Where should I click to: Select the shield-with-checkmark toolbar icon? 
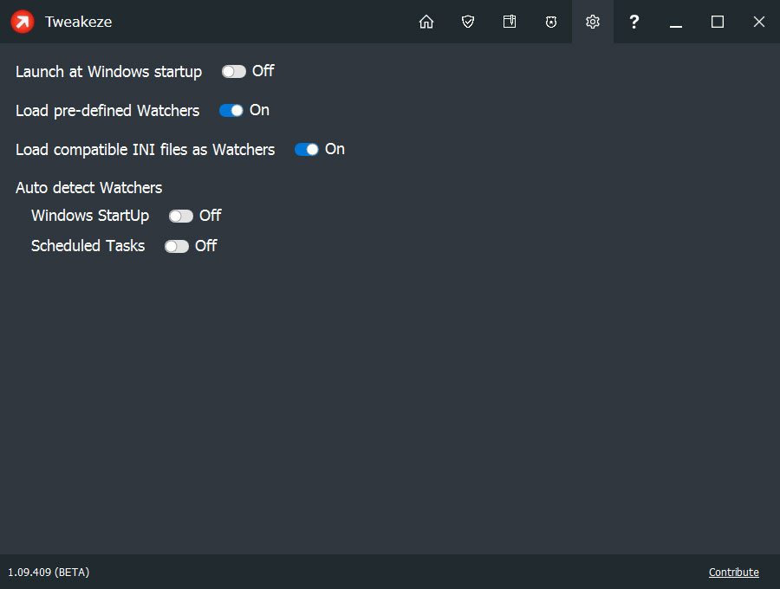pos(468,22)
